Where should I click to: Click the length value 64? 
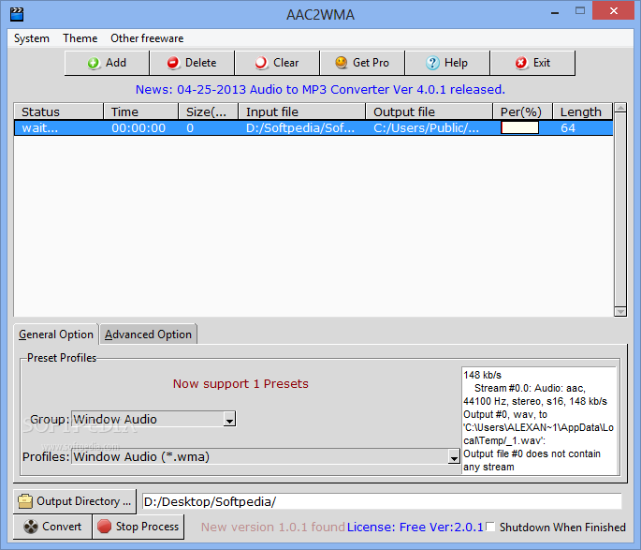[568, 128]
